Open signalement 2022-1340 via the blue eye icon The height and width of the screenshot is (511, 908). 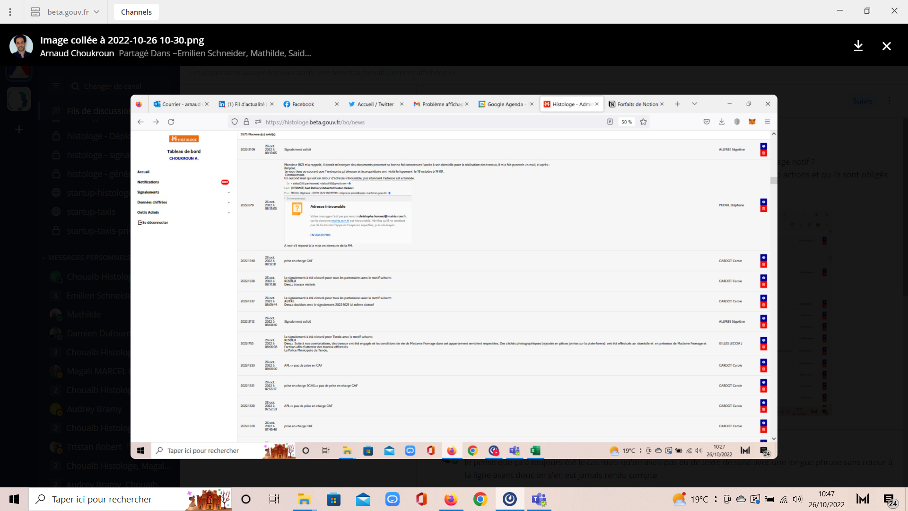tap(764, 258)
